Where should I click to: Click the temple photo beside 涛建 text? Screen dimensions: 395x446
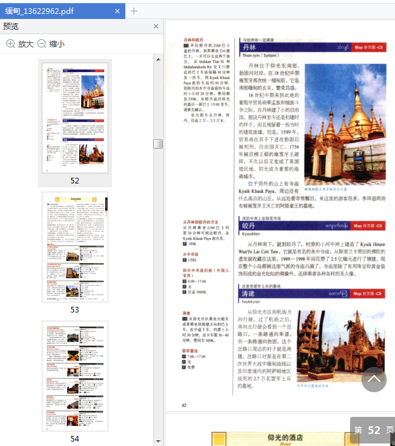(341, 346)
